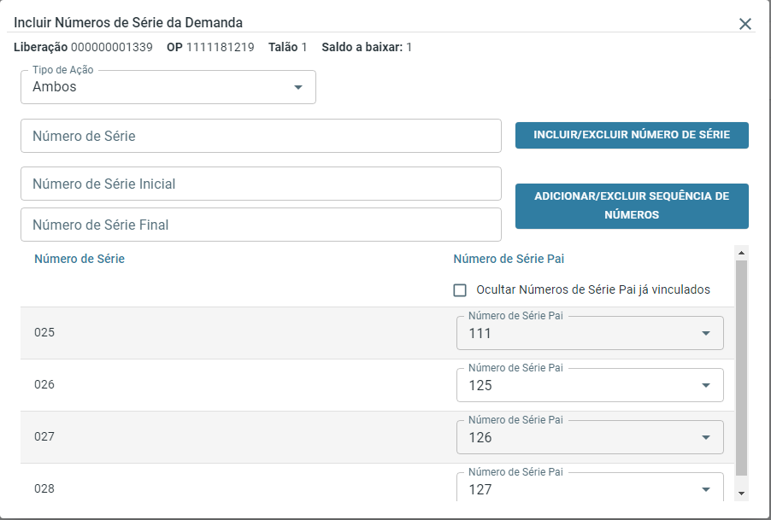Expand Série Pai dropdown for row 025
The image size is (771, 520).
point(590,333)
